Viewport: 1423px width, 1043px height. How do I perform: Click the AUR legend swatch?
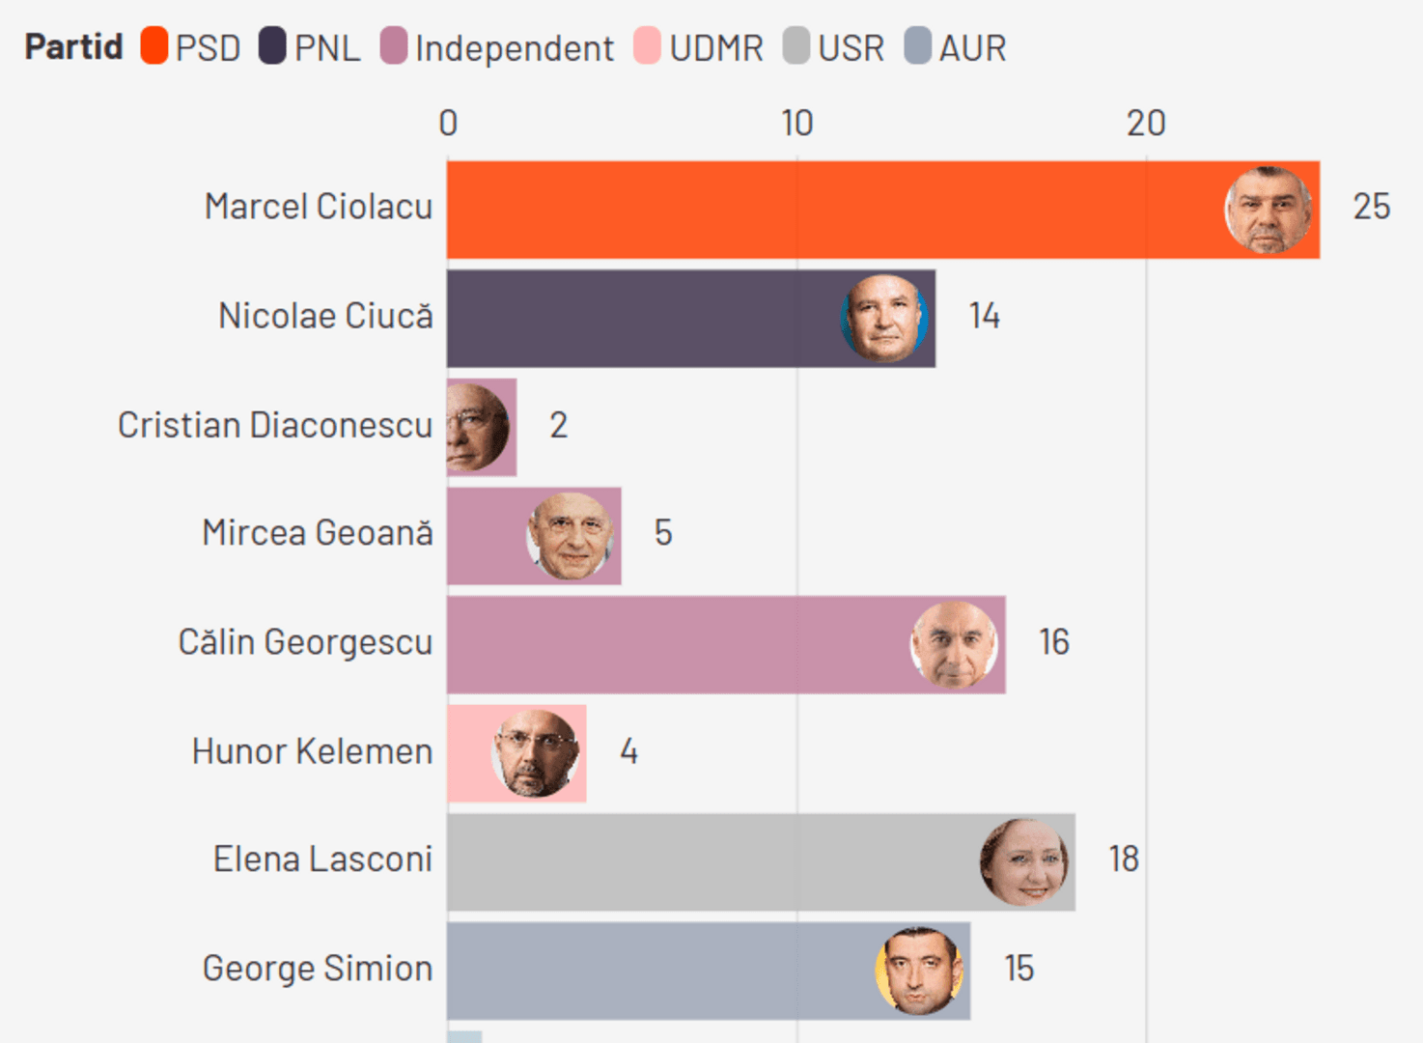(918, 46)
